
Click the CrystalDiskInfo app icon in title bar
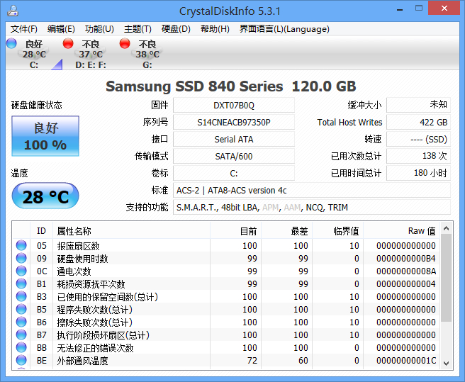click(x=12, y=10)
